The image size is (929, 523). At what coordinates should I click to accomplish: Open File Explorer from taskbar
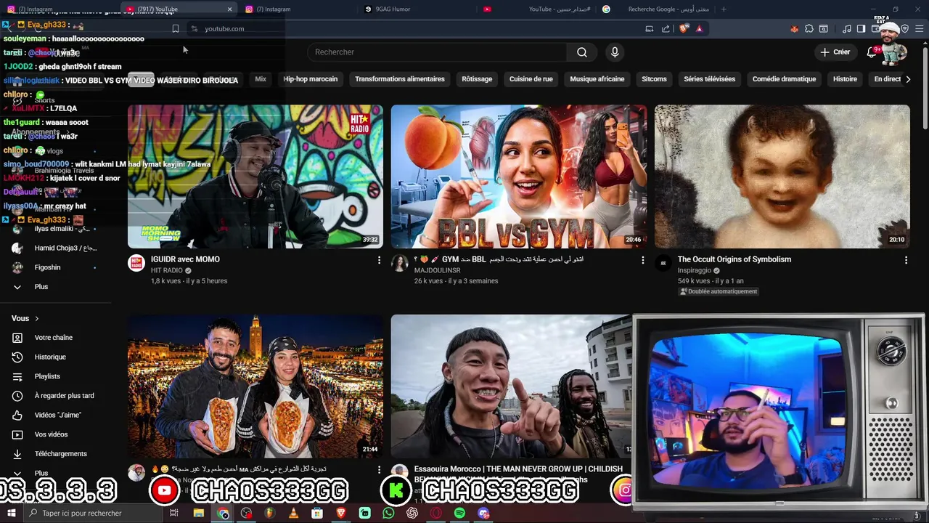point(198,514)
